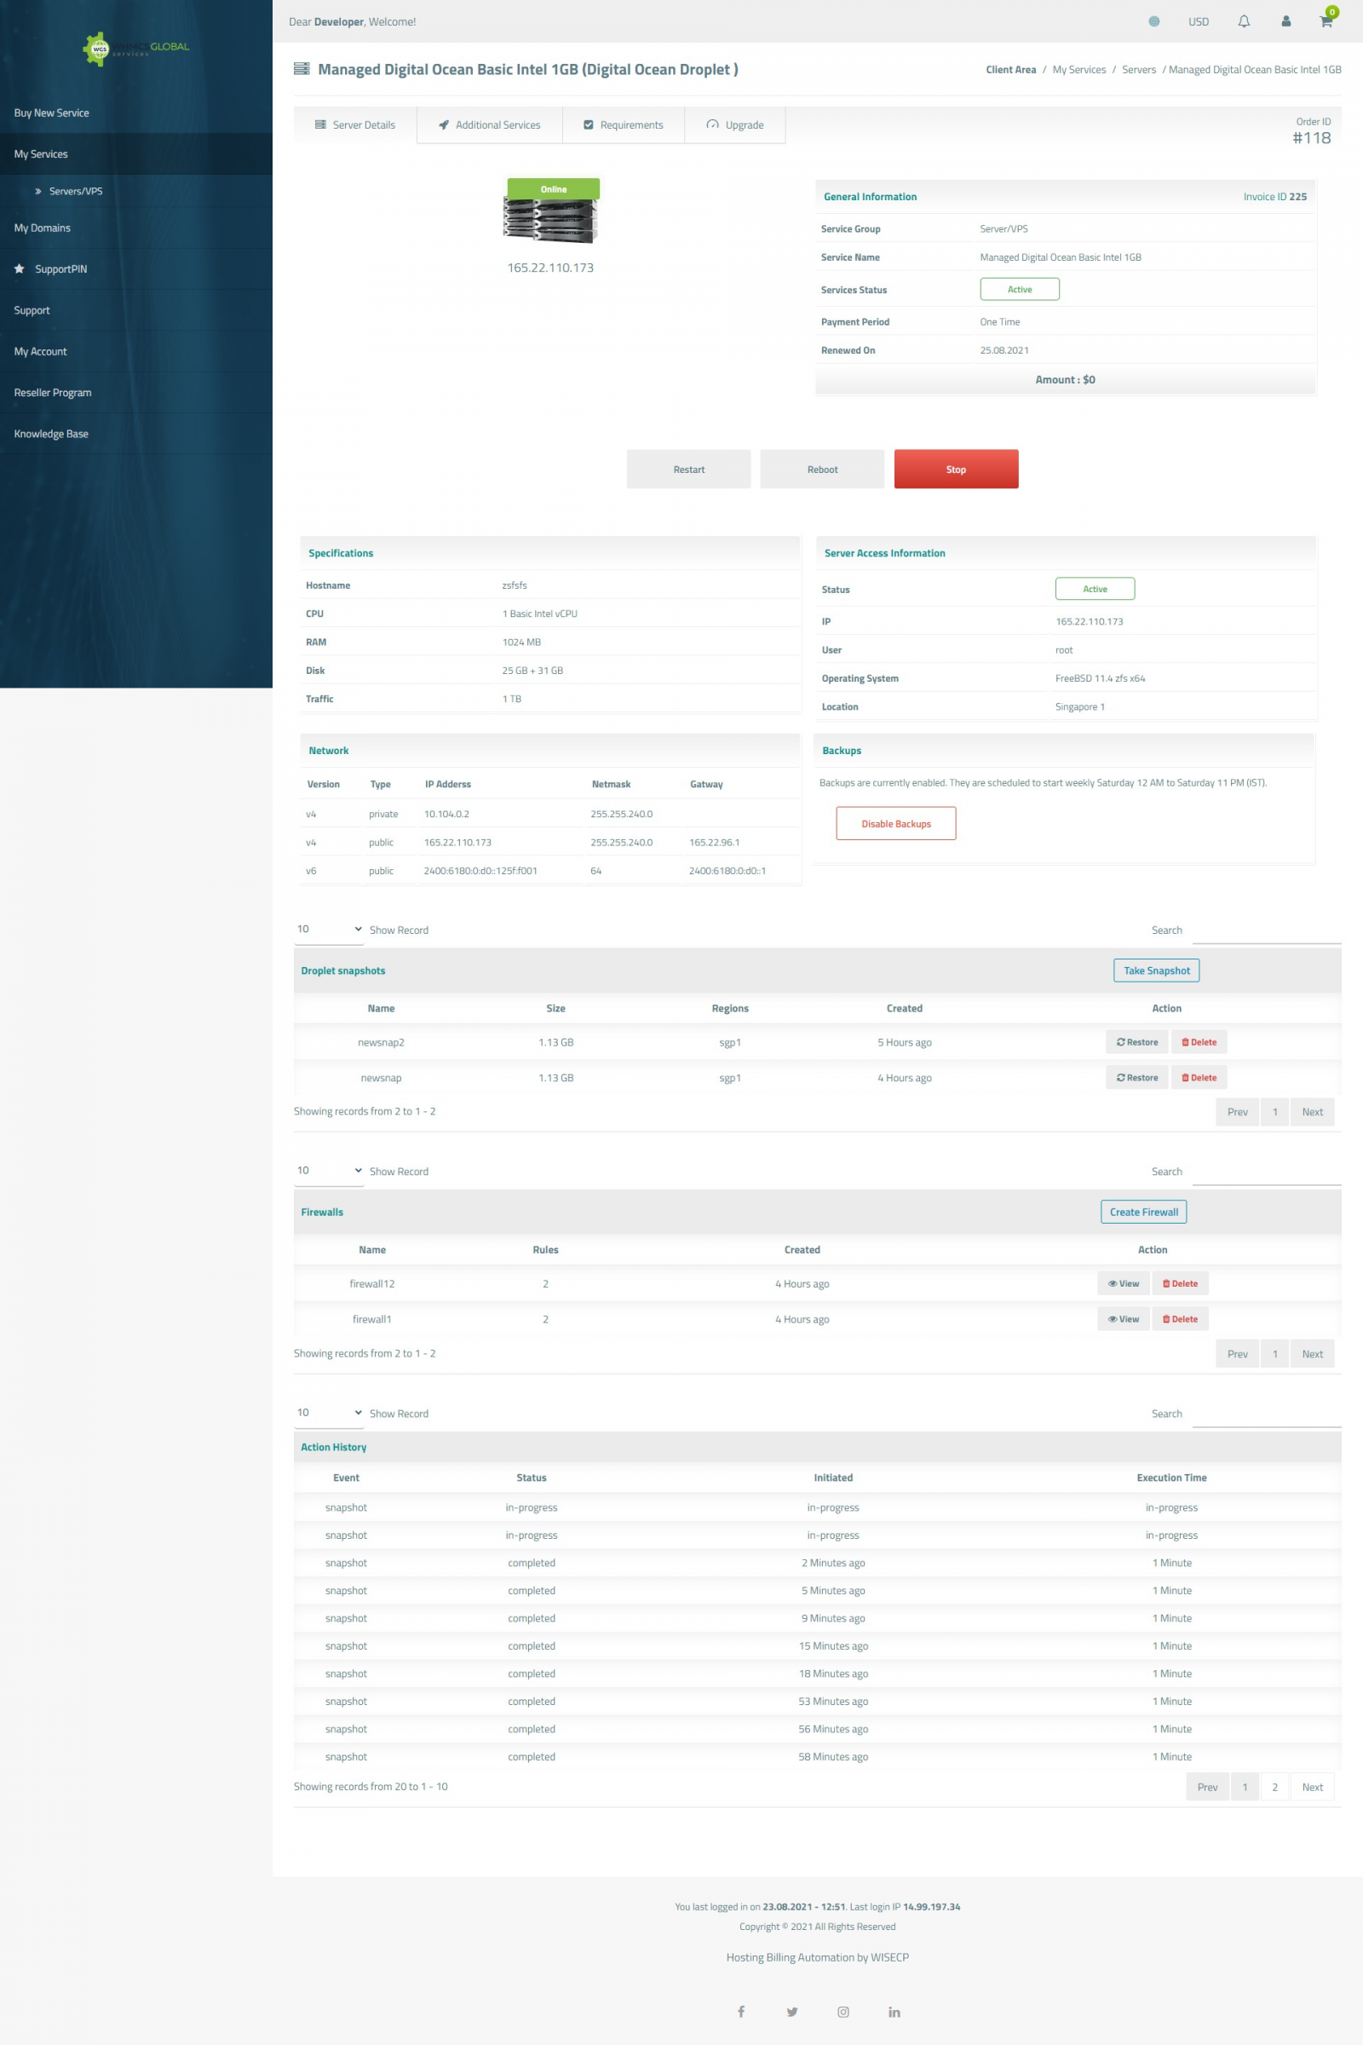
Task: Click Take Snapshot button
Action: tap(1156, 971)
